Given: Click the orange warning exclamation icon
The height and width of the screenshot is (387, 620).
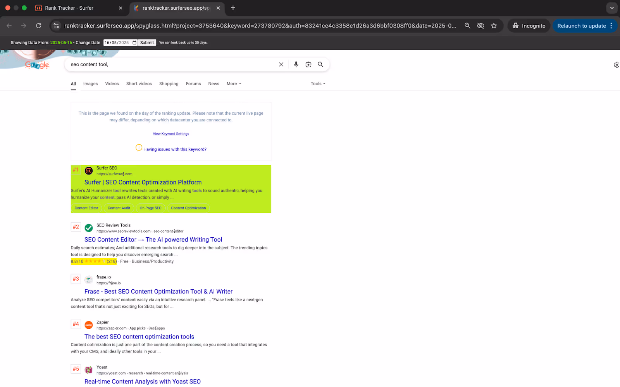Looking at the screenshot, I should pyautogui.click(x=139, y=147).
